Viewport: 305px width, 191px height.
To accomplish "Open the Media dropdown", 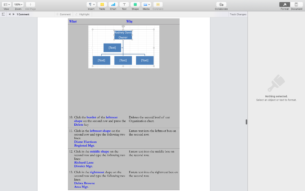I will click(146, 4).
